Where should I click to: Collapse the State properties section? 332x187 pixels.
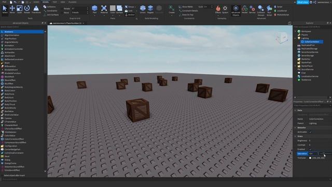click(x=295, y=136)
